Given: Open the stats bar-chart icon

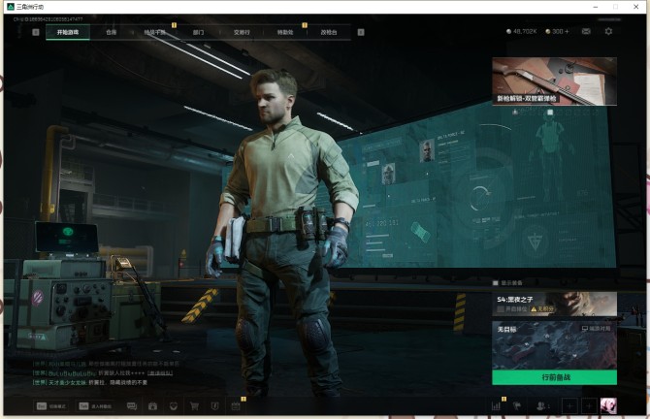Looking at the screenshot, I should (x=496, y=406).
